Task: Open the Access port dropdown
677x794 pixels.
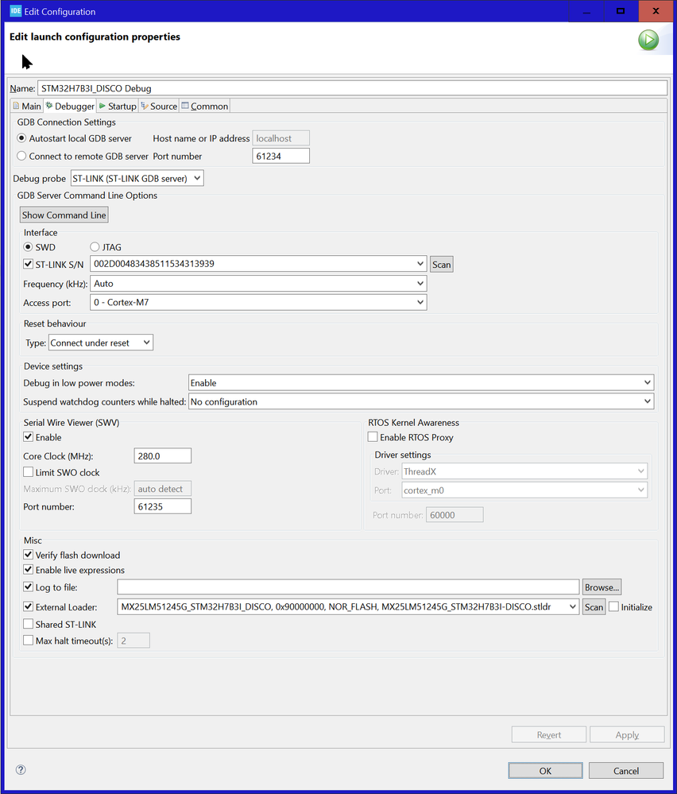Action: (x=258, y=302)
